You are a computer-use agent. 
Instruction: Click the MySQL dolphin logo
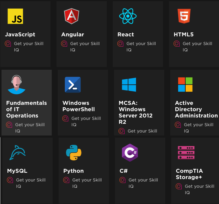point(17,153)
